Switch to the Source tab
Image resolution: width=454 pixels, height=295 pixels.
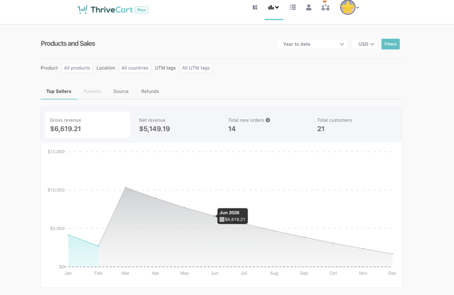(x=121, y=91)
